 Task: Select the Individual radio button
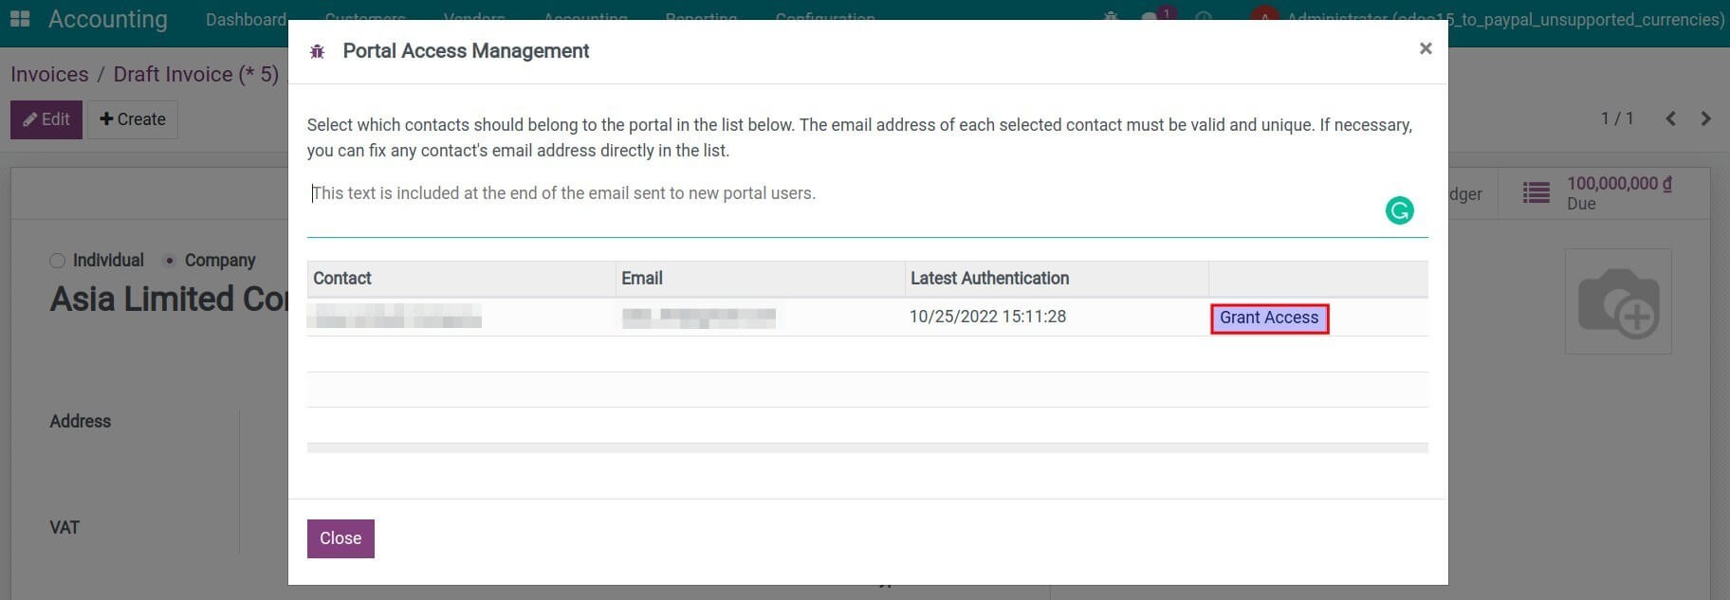click(x=57, y=260)
